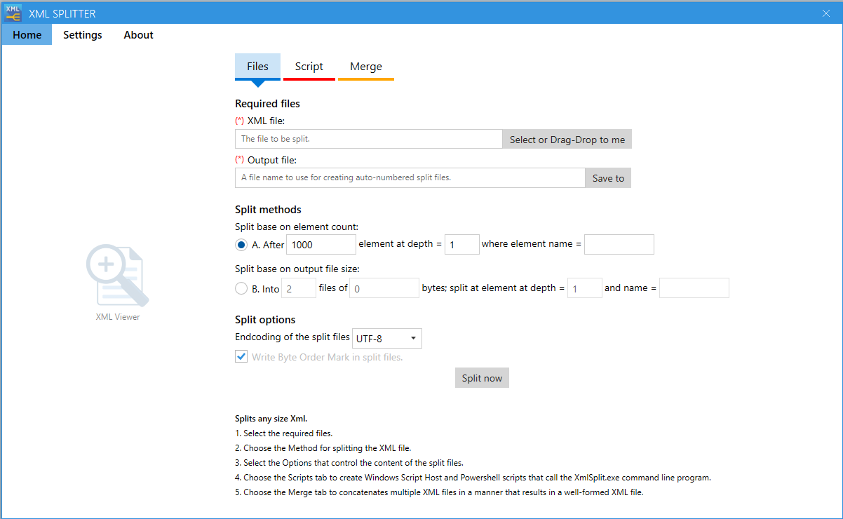Close the XML Splitter window
This screenshot has width=843, height=519.
pos(826,13)
